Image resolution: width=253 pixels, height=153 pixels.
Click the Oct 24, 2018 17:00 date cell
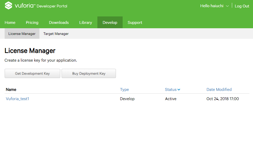[223, 99]
